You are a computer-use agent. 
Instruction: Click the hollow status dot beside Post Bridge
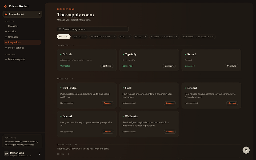click(61, 88)
